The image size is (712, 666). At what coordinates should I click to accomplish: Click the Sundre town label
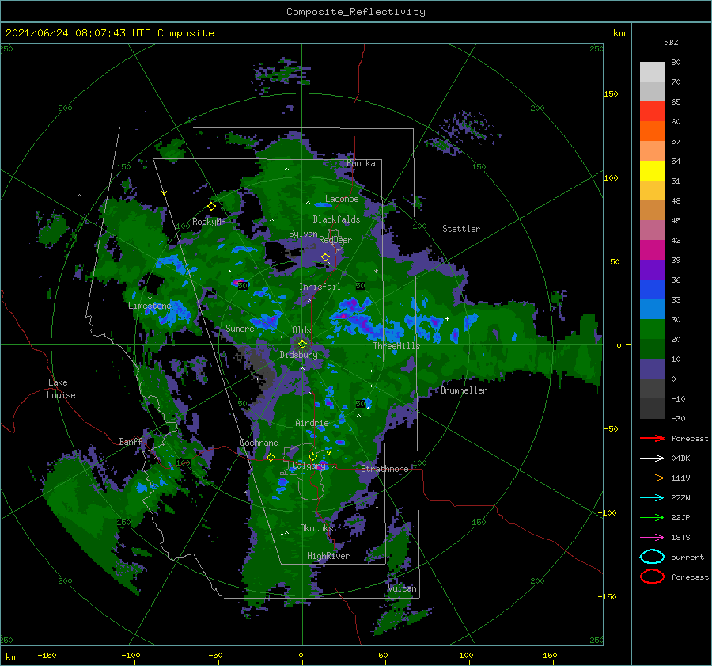click(240, 328)
